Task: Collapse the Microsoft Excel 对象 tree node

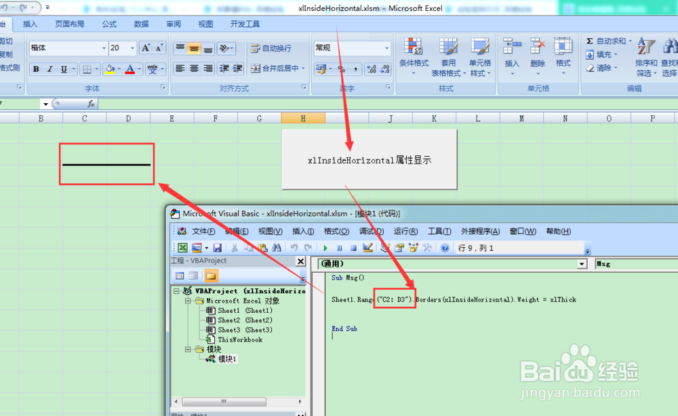Action: point(188,301)
